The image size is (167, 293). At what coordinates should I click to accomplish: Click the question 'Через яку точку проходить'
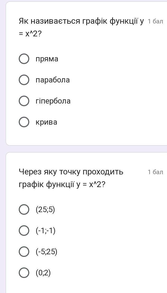click(x=71, y=172)
